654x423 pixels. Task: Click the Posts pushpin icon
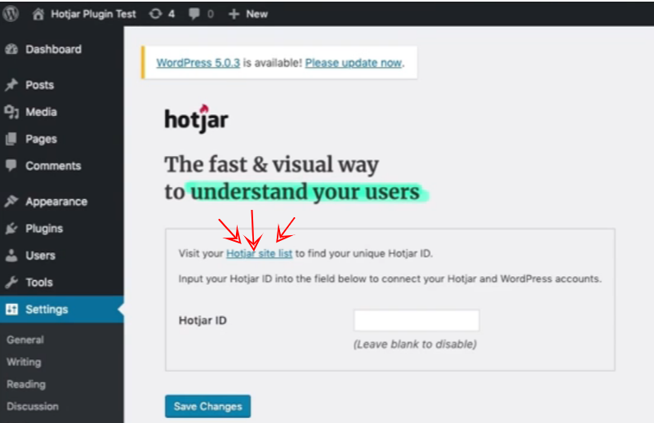[11, 85]
